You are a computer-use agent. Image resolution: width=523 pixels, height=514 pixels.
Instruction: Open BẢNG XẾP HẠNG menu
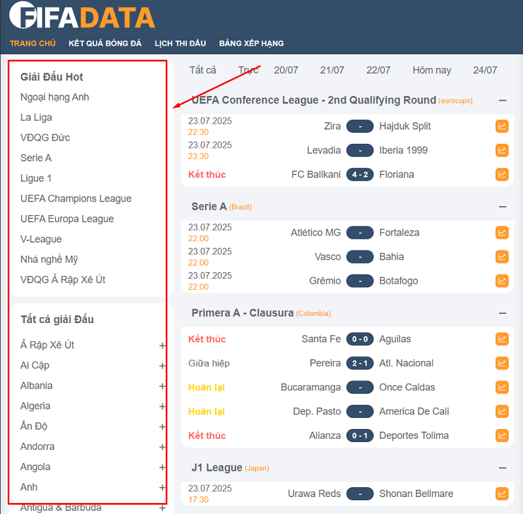click(252, 43)
